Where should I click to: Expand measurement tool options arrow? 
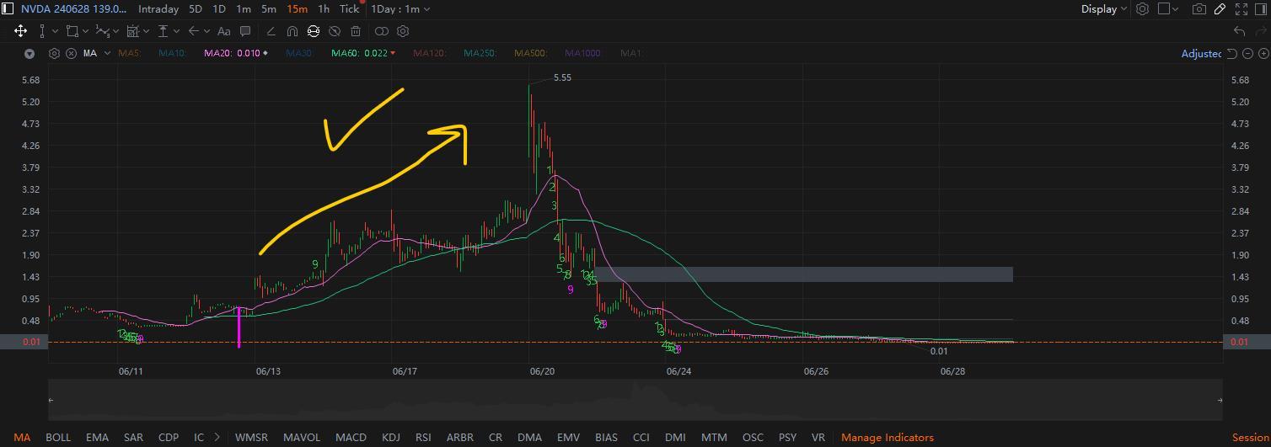147,31
